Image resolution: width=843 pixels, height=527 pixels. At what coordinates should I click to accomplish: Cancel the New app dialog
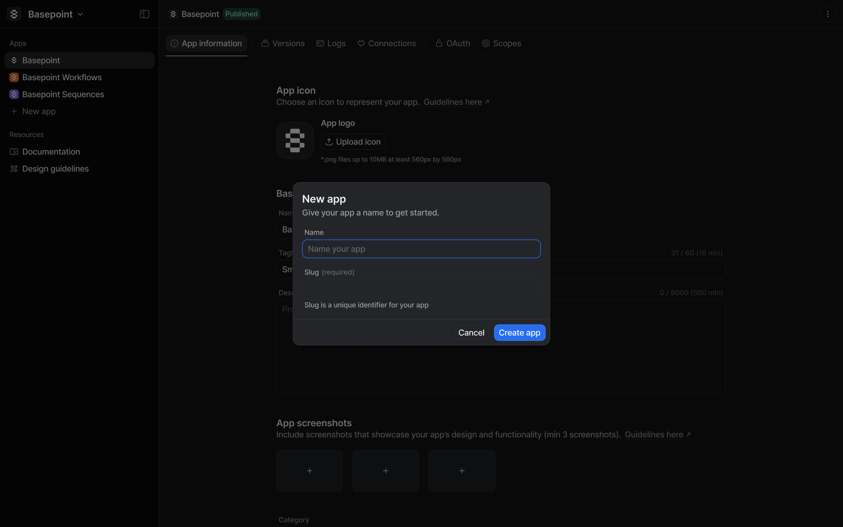click(471, 333)
